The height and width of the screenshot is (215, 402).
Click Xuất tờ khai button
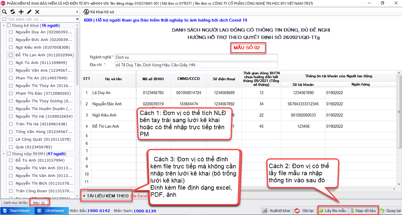tap(277, 211)
